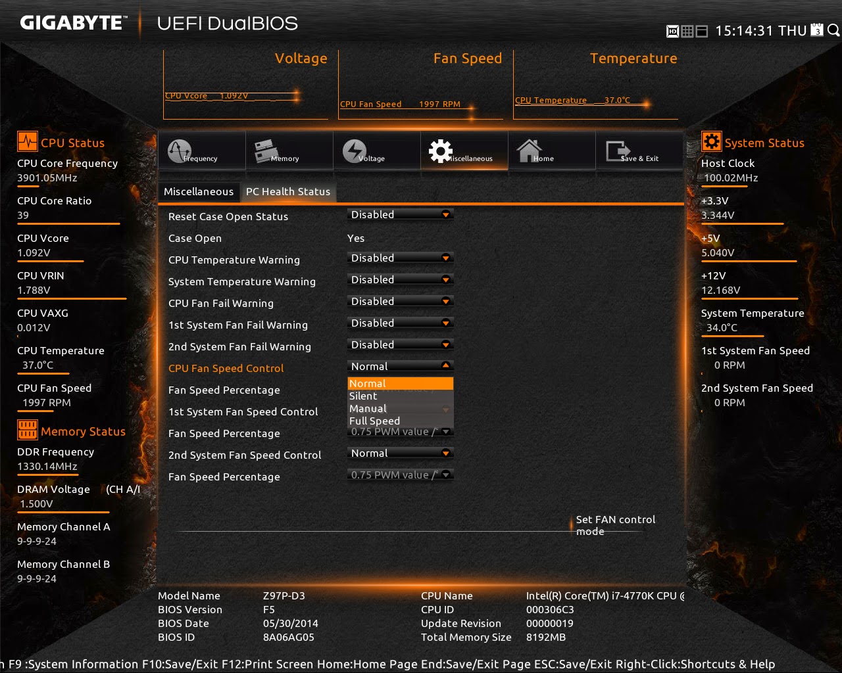Open the Memory settings menu icon
842x673 pixels.
[267, 151]
